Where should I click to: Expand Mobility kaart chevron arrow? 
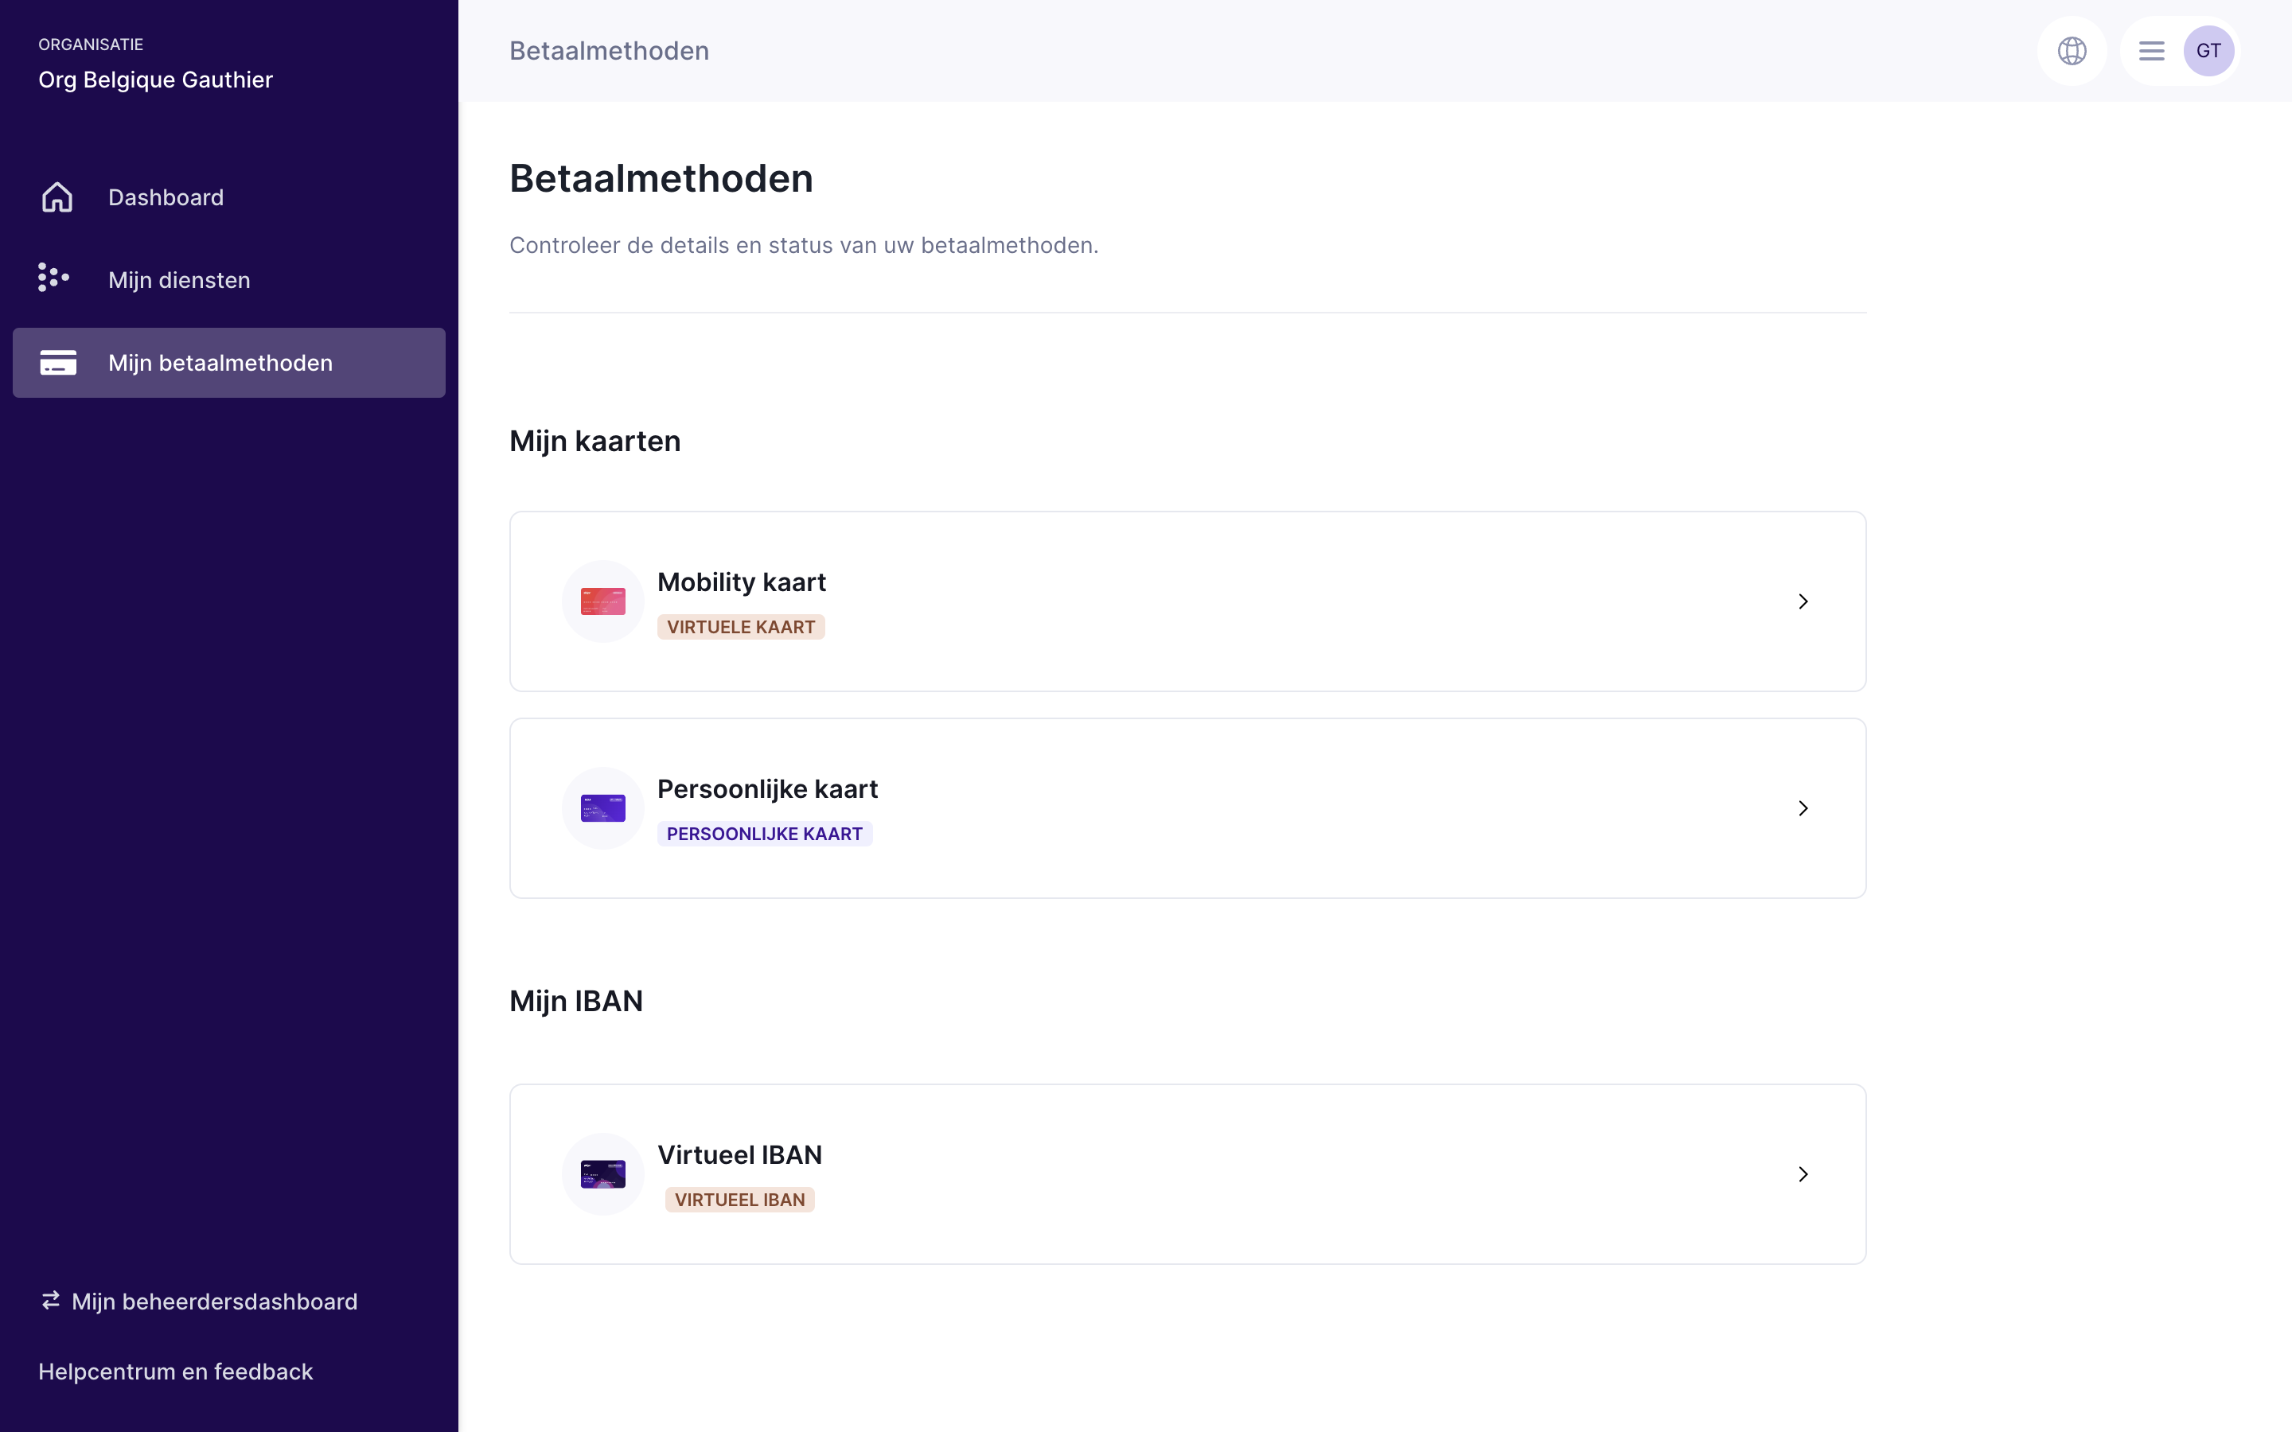tap(1803, 601)
